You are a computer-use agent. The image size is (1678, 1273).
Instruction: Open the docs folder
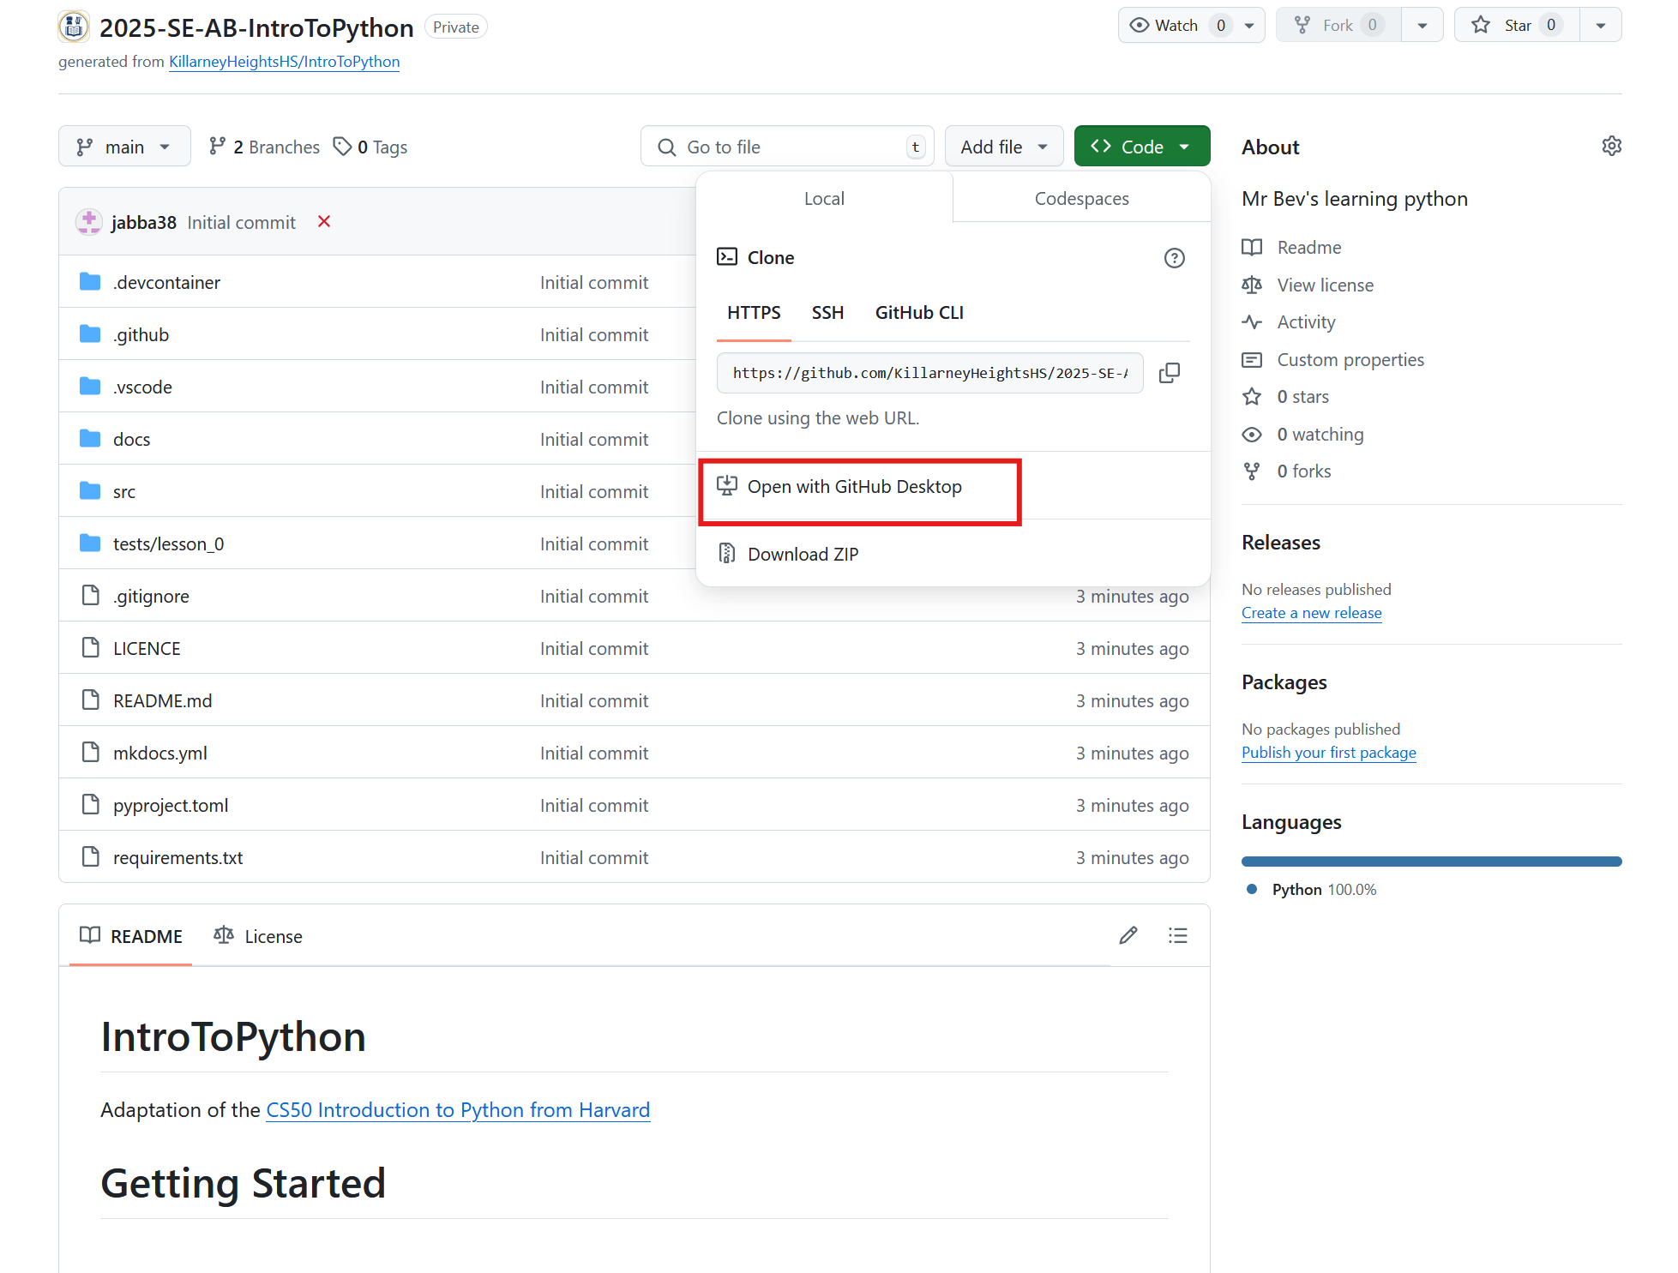point(131,439)
